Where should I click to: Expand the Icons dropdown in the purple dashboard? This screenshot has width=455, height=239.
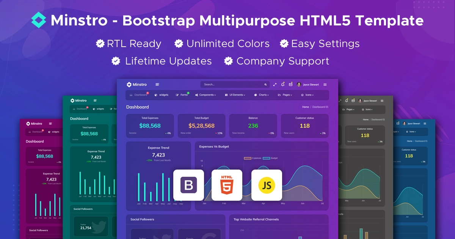point(308,95)
